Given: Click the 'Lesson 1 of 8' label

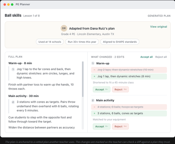Looking at the screenshot, I should tap(31, 16).
